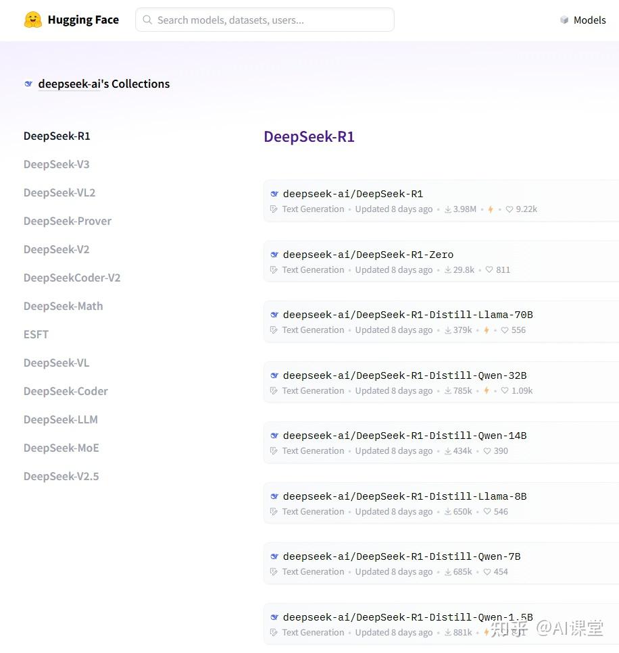The height and width of the screenshot is (653, 619).
Task: Click the lightning bolt icon on DeepSeek-R1 card
Action: coord(490,209)
